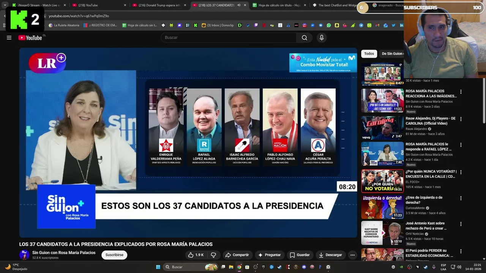Click the ESP LAA language indicator
The height and width of the screenshot is (273, 486).
443,267
